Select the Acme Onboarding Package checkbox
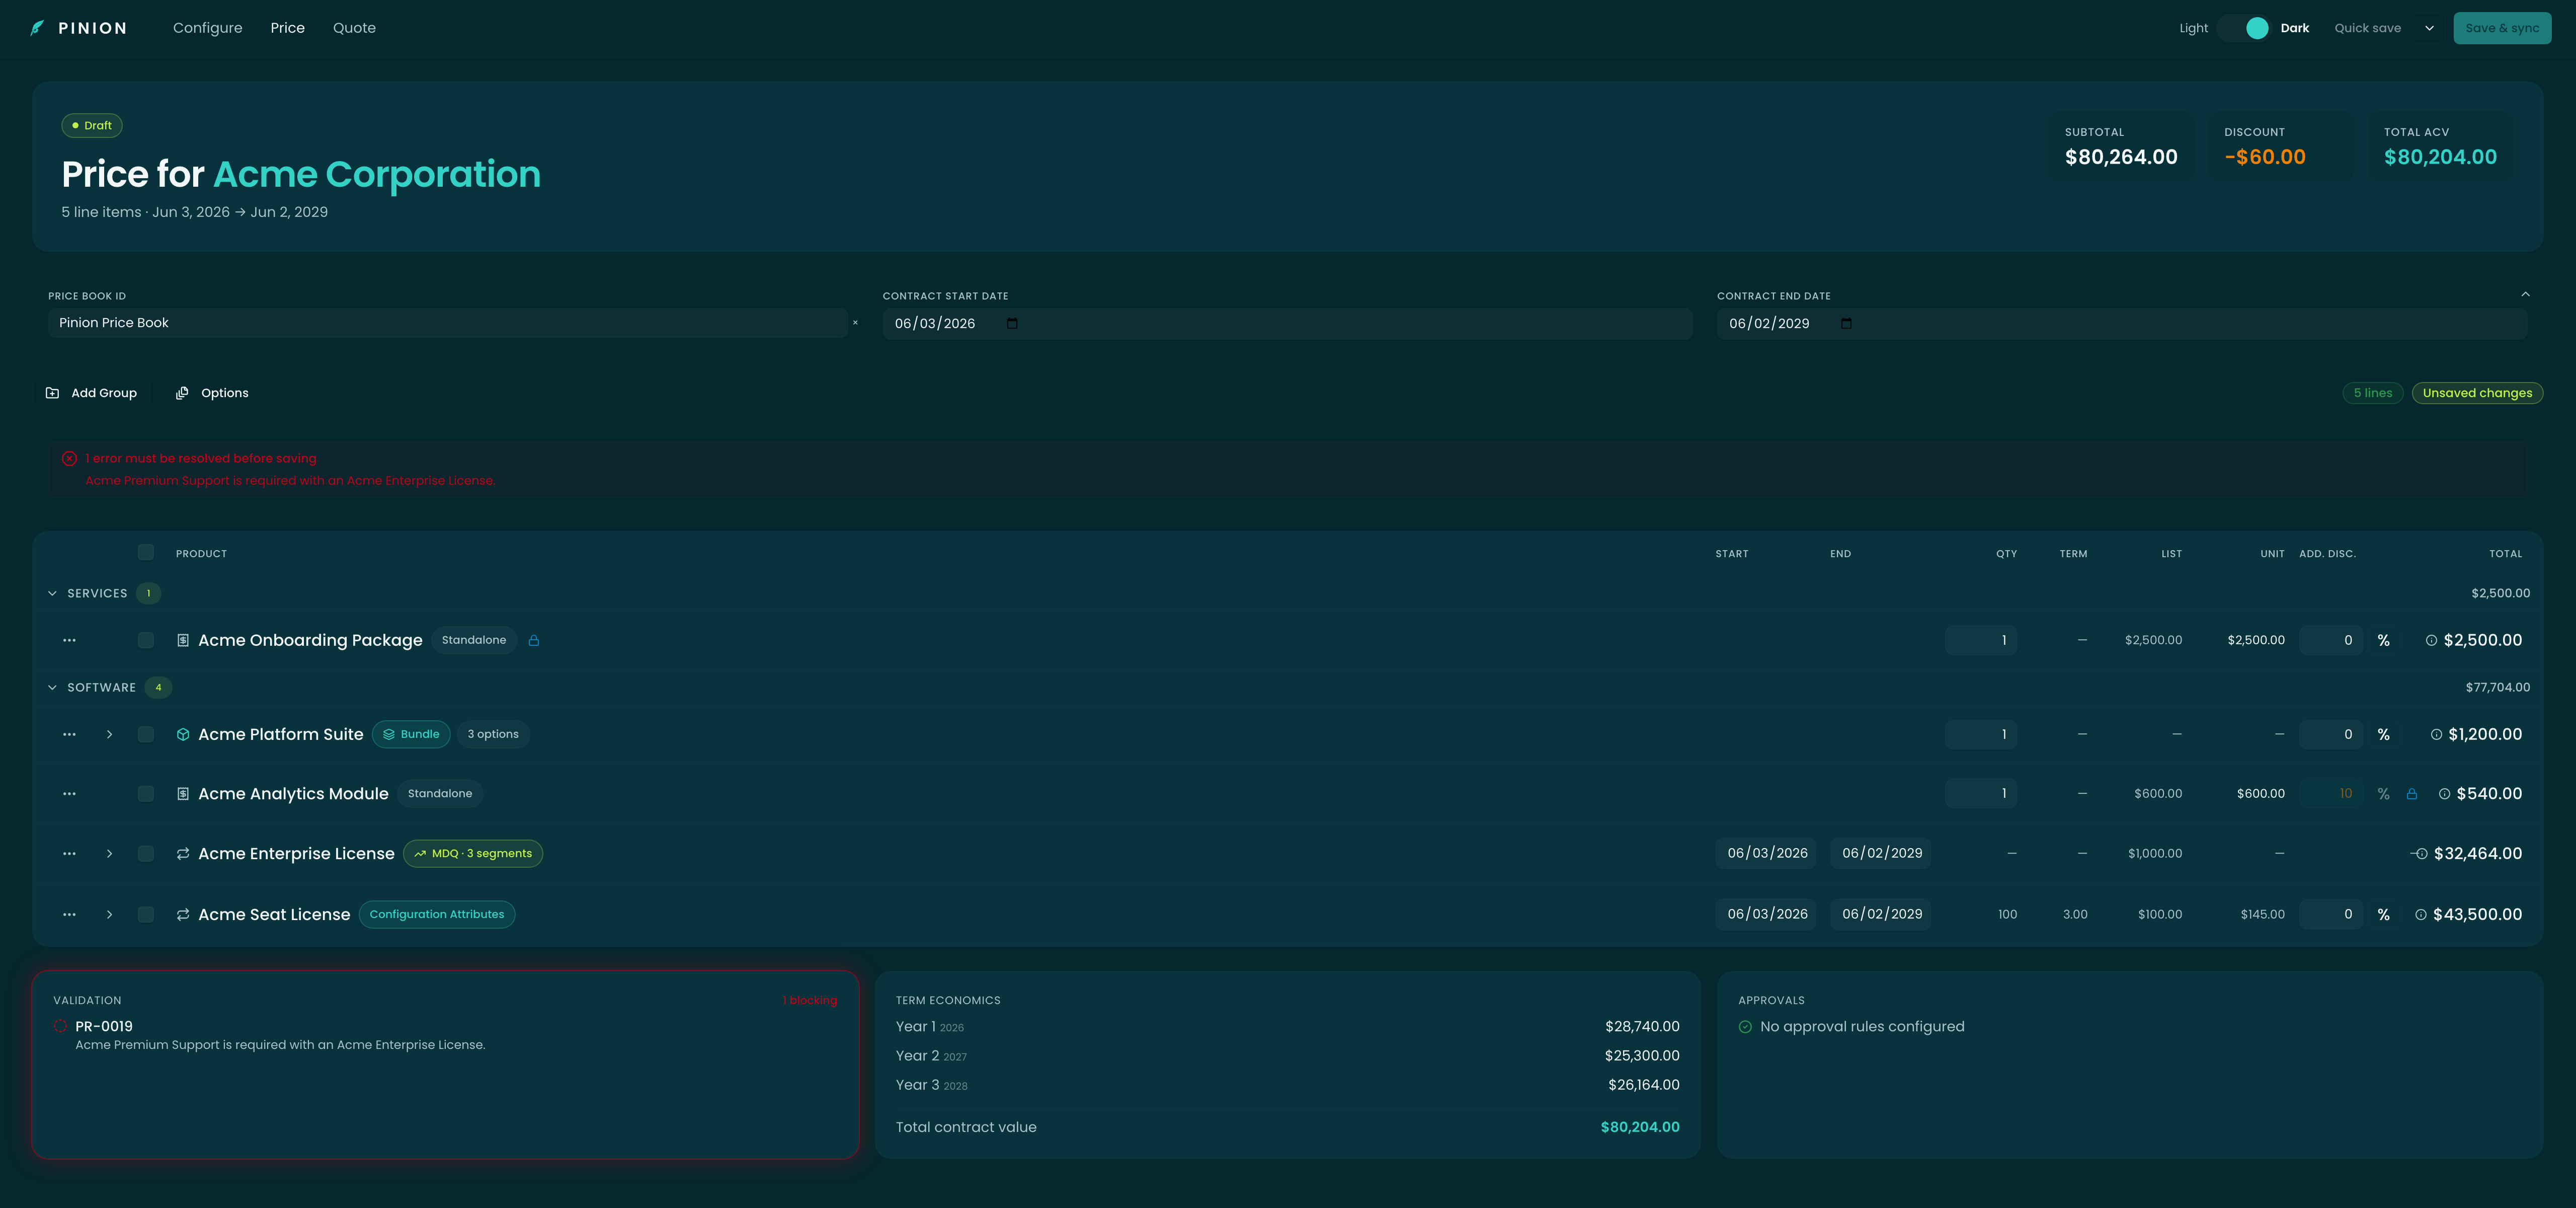Image resolution: width=2576 pixels, height=1208 pixels. 146,640
